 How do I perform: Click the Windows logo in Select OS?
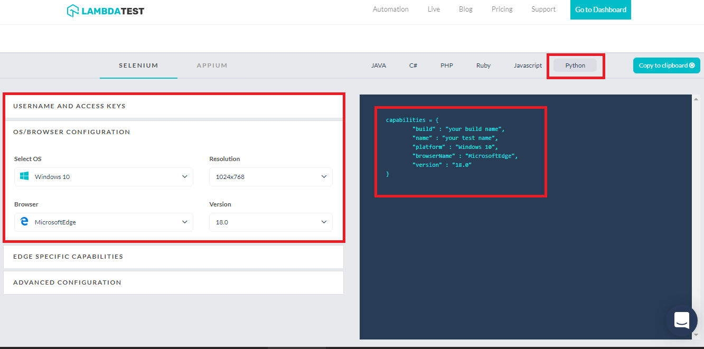[24, 177]
